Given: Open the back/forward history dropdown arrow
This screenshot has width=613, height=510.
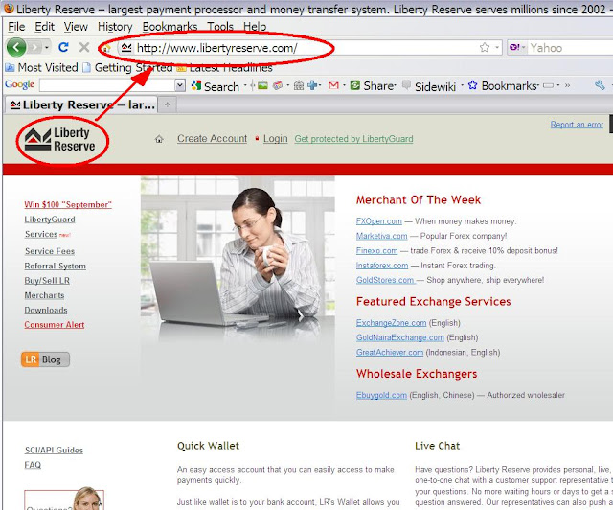Looking at the screenshot, I should [47, 48].
